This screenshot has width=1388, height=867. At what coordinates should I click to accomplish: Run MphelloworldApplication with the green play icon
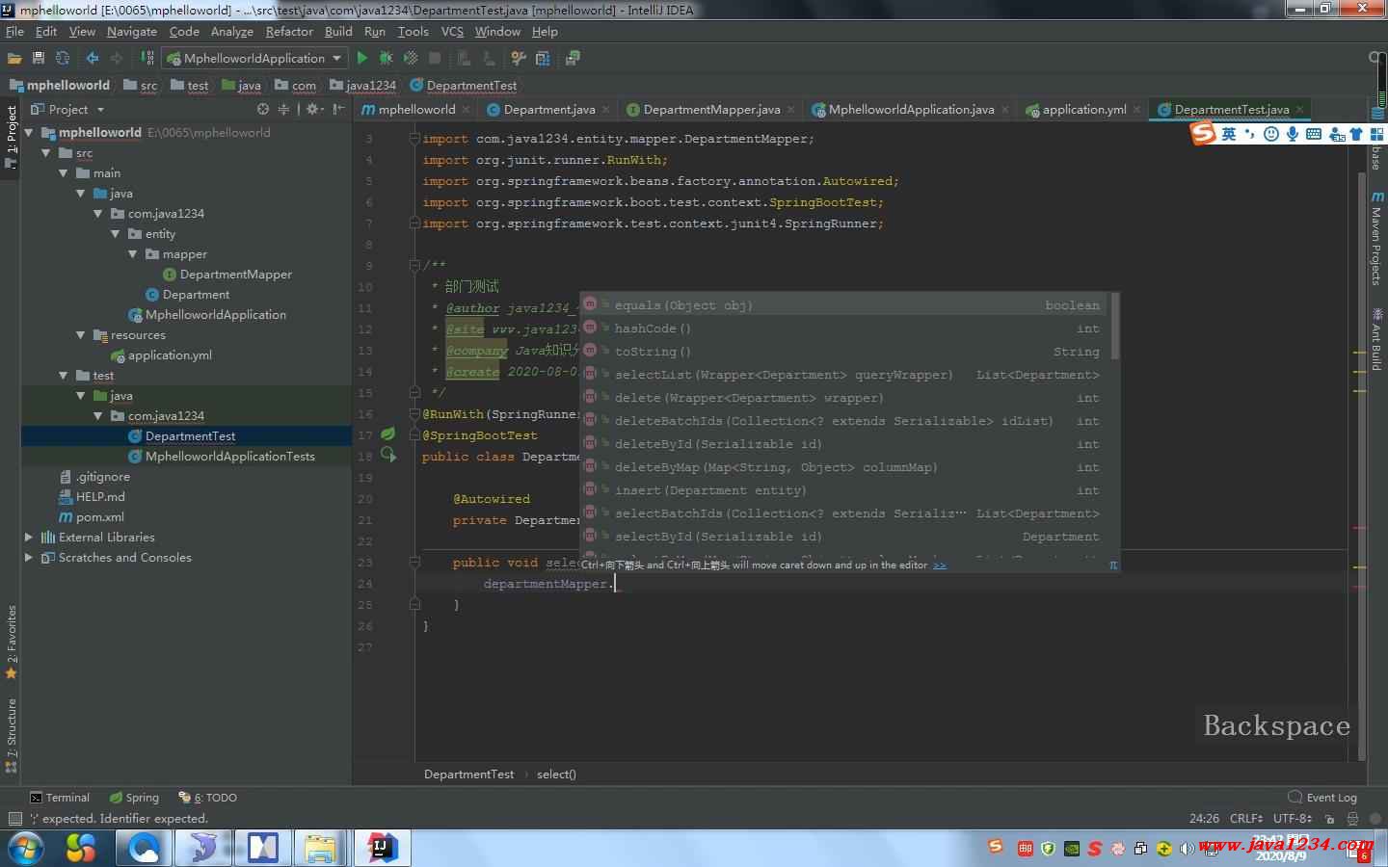coord(362,59)
